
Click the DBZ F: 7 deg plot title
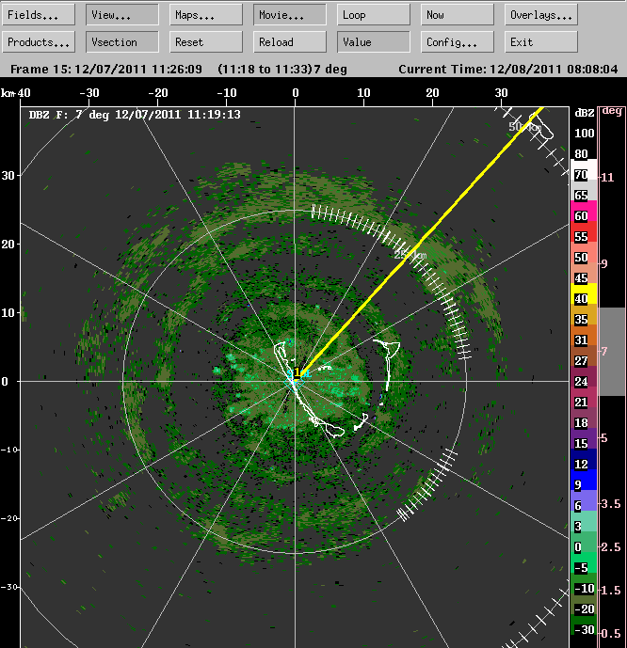[x=135, y=115]
